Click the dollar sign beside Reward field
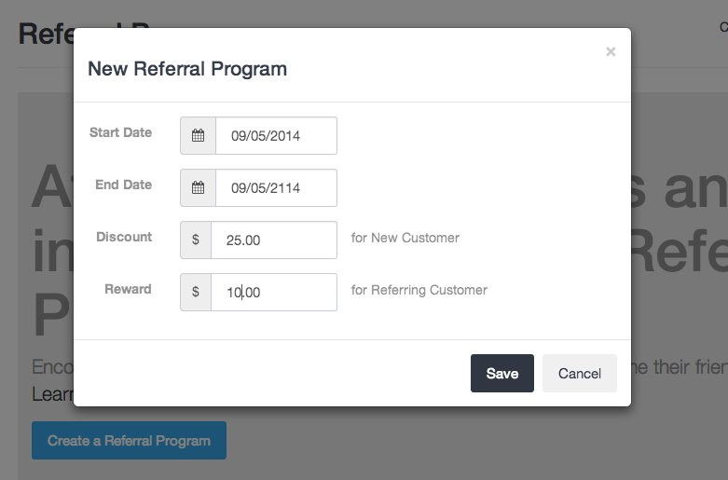 pyautogui.click(x=196, y=292)
